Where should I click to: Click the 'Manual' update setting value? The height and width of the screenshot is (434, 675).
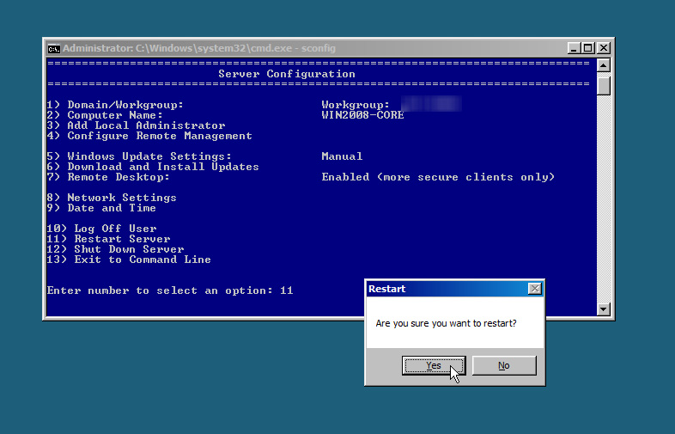[342, 156]
